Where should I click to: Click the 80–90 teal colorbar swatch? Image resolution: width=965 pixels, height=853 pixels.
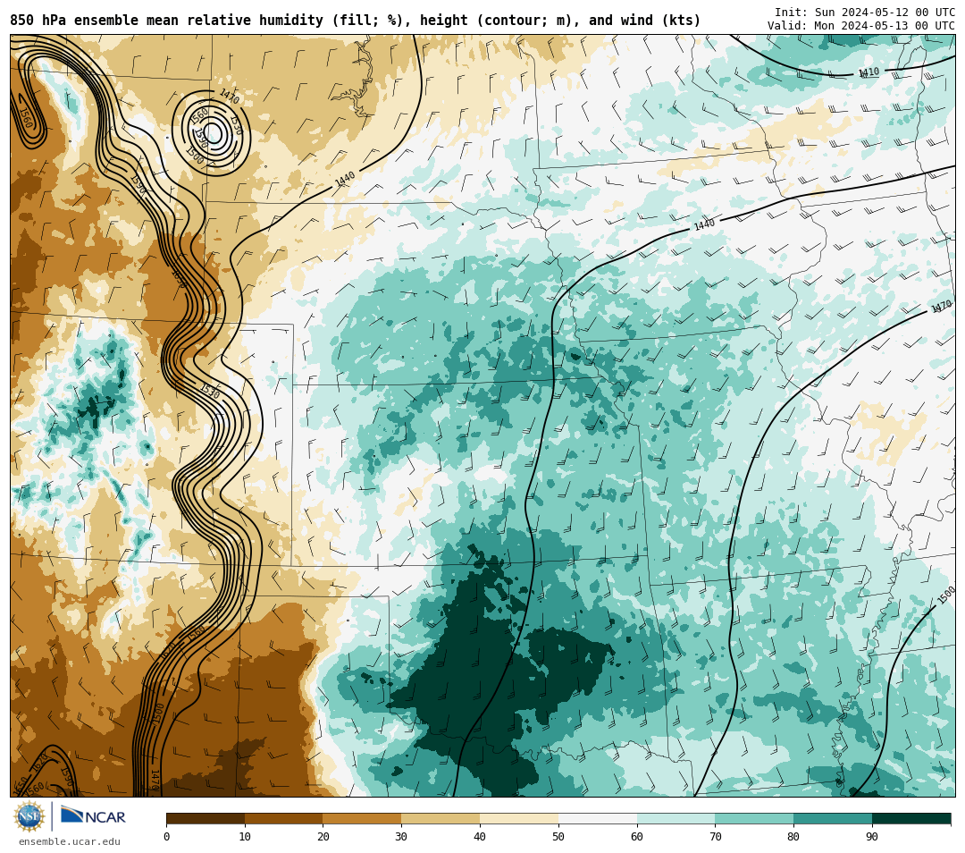click(833, 818)
